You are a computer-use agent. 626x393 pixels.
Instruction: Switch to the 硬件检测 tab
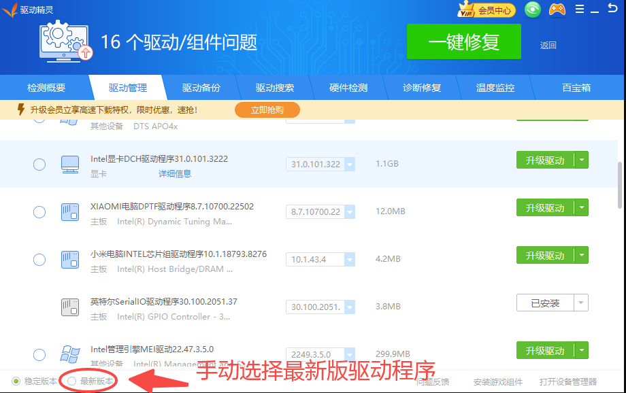click(348, 88)
